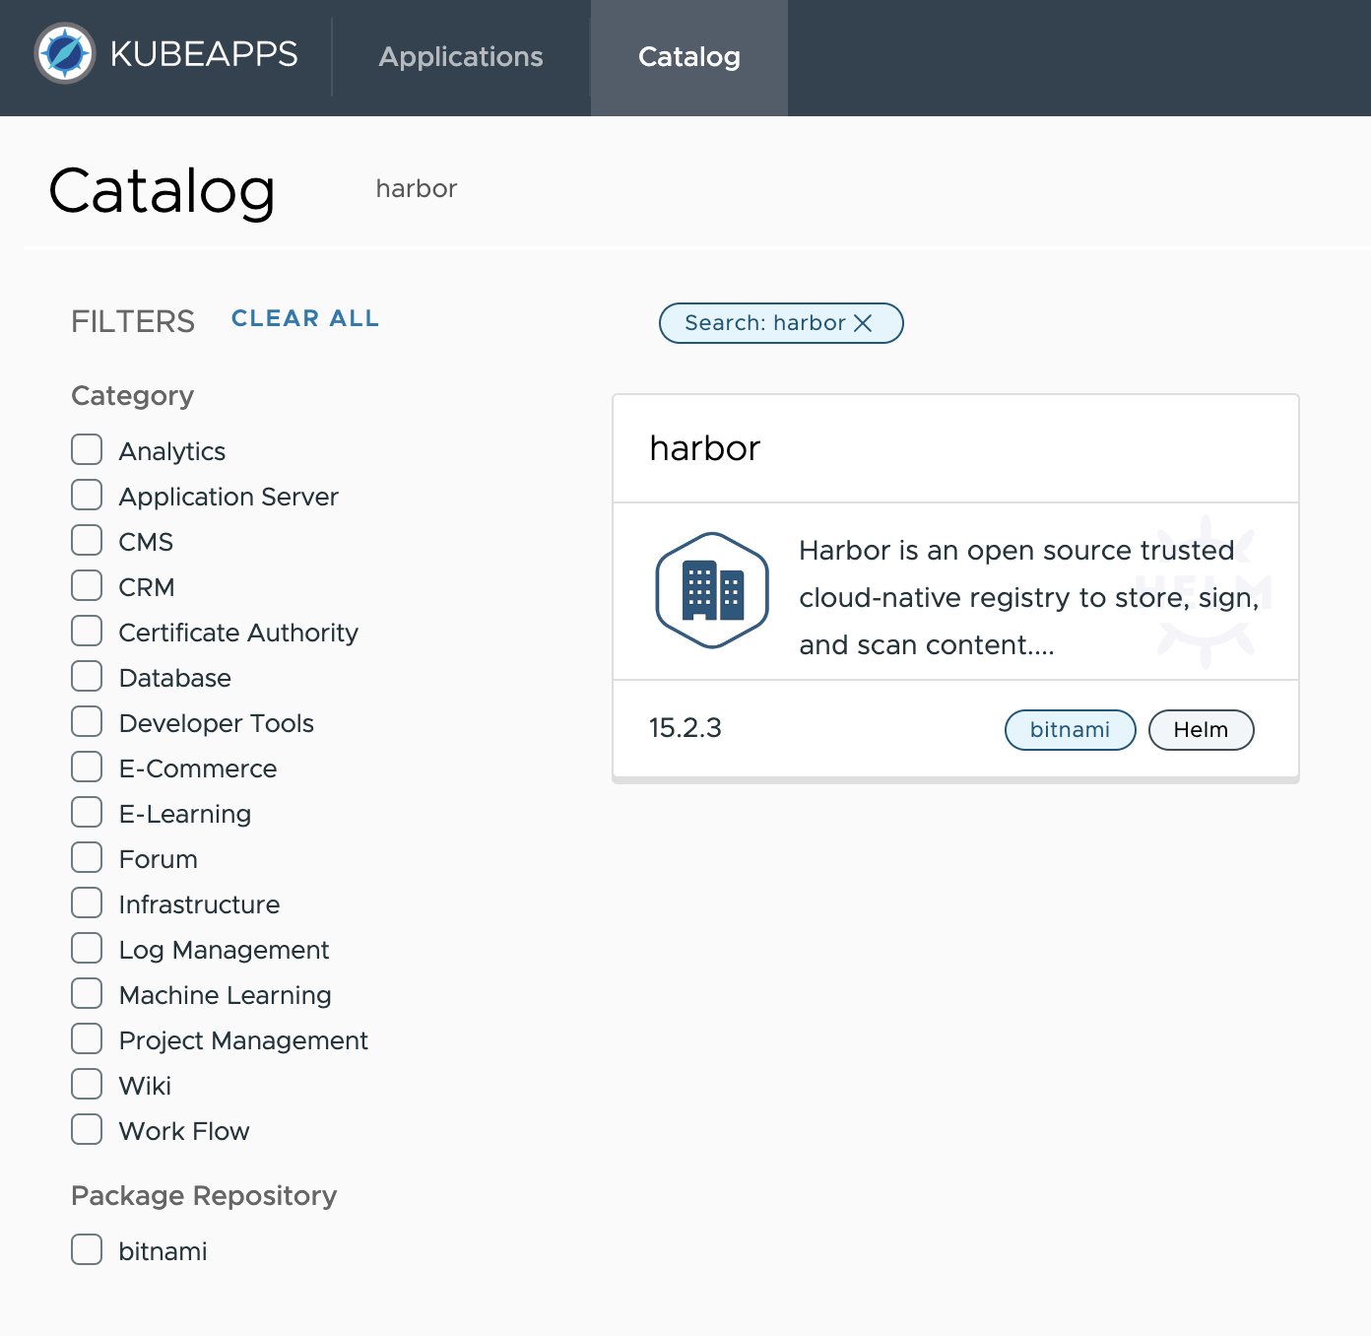
Task: Click the Helm tag on harbor card
Action: click(1201, 730)
